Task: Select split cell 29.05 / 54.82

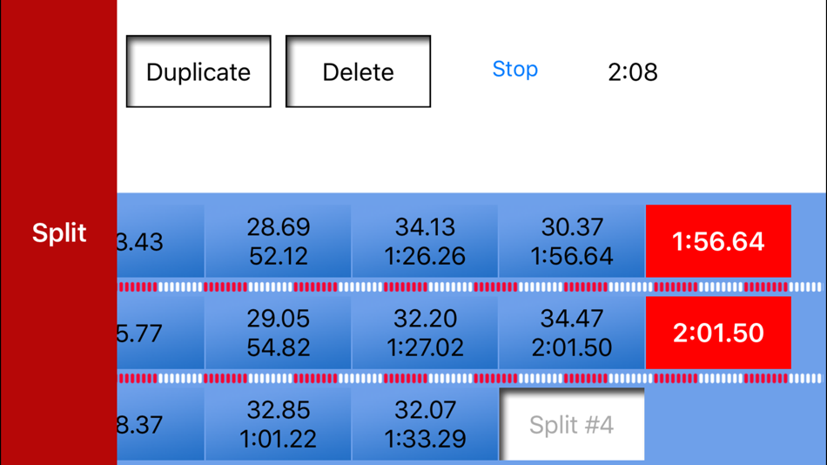Action: pyautogui.click(x=279, y=333)
